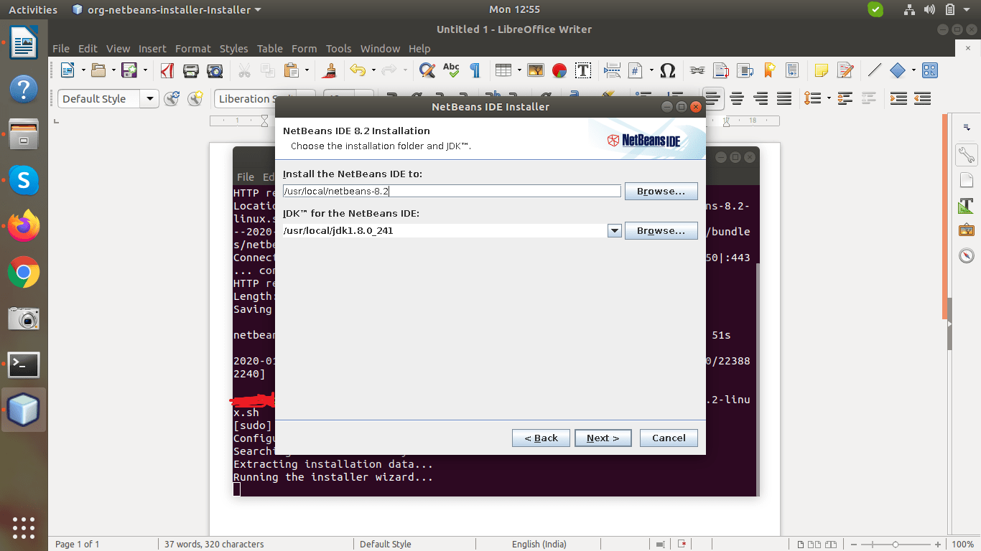981x551 pixels.
Task: Insert a text box with the T icon
Action: tap(583, 70)
